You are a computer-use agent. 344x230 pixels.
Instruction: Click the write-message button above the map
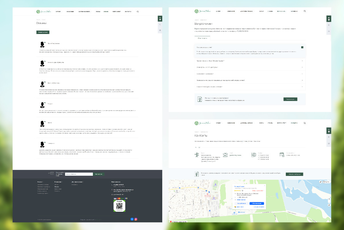[294, 174]
